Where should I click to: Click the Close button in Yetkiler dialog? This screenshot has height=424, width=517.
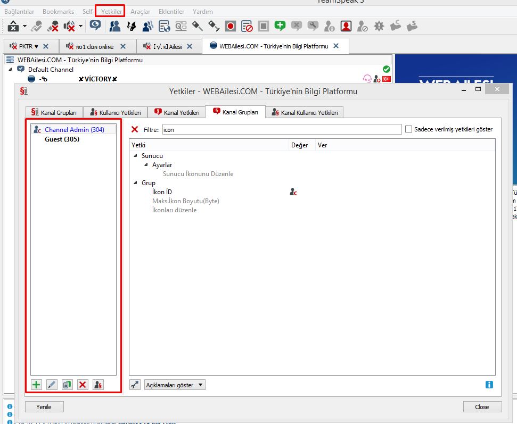click(x=482, y=406)
